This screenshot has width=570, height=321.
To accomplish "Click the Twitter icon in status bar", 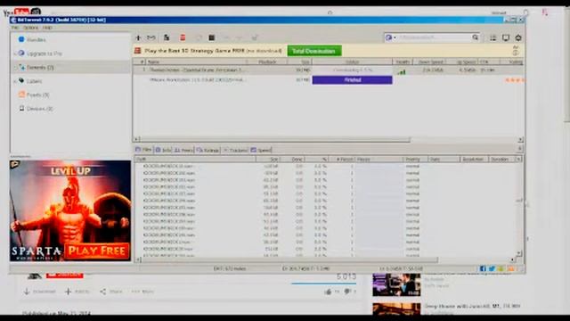I will click(x=492, y=268).
